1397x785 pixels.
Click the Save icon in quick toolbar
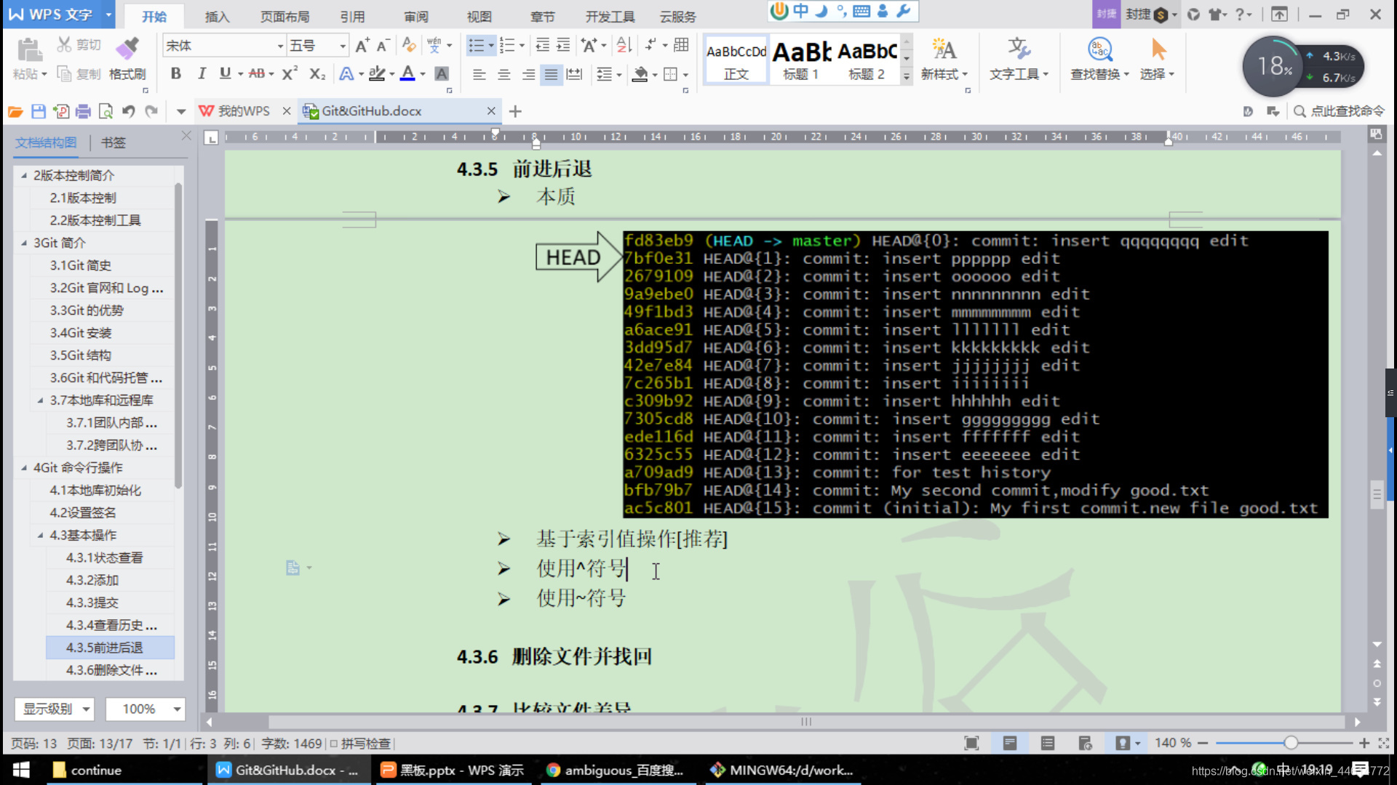[x=39, y=111]
